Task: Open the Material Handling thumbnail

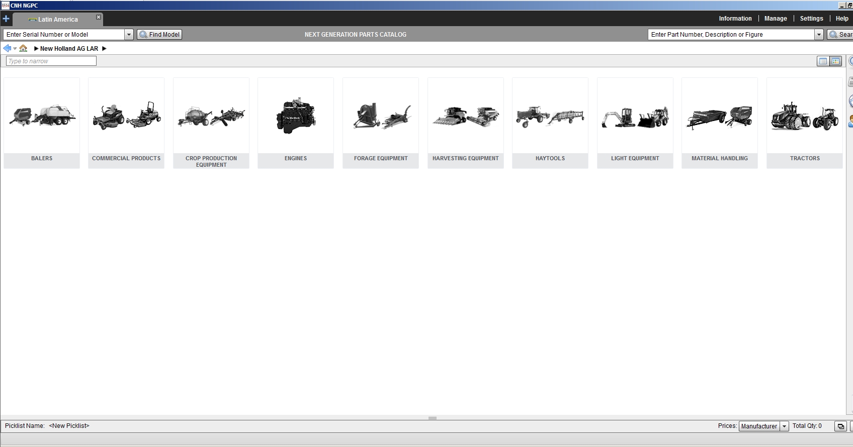Action: click(720, 116)
